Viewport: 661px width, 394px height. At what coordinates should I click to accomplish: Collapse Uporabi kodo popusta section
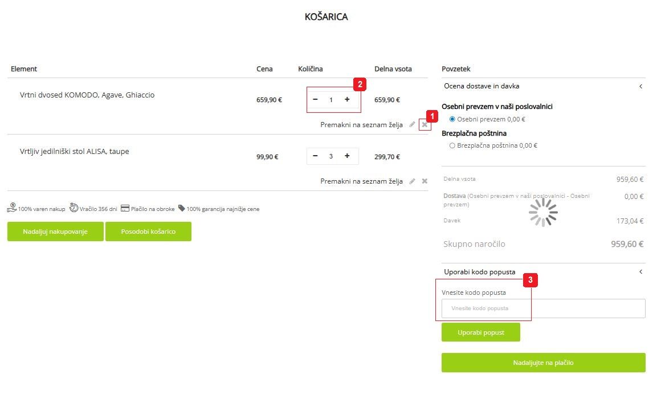pos(640,271)
